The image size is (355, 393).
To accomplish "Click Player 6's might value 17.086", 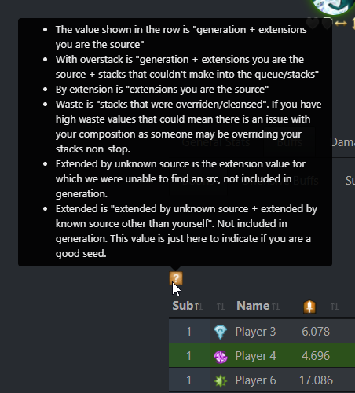I will 316,380.
